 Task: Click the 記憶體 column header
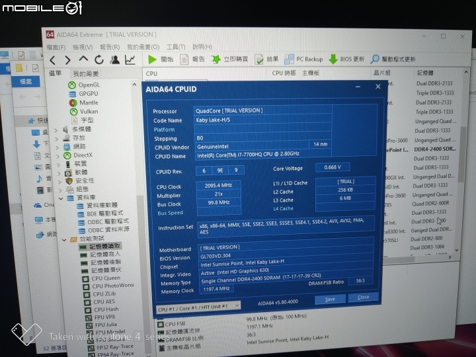tap(425, 73)
